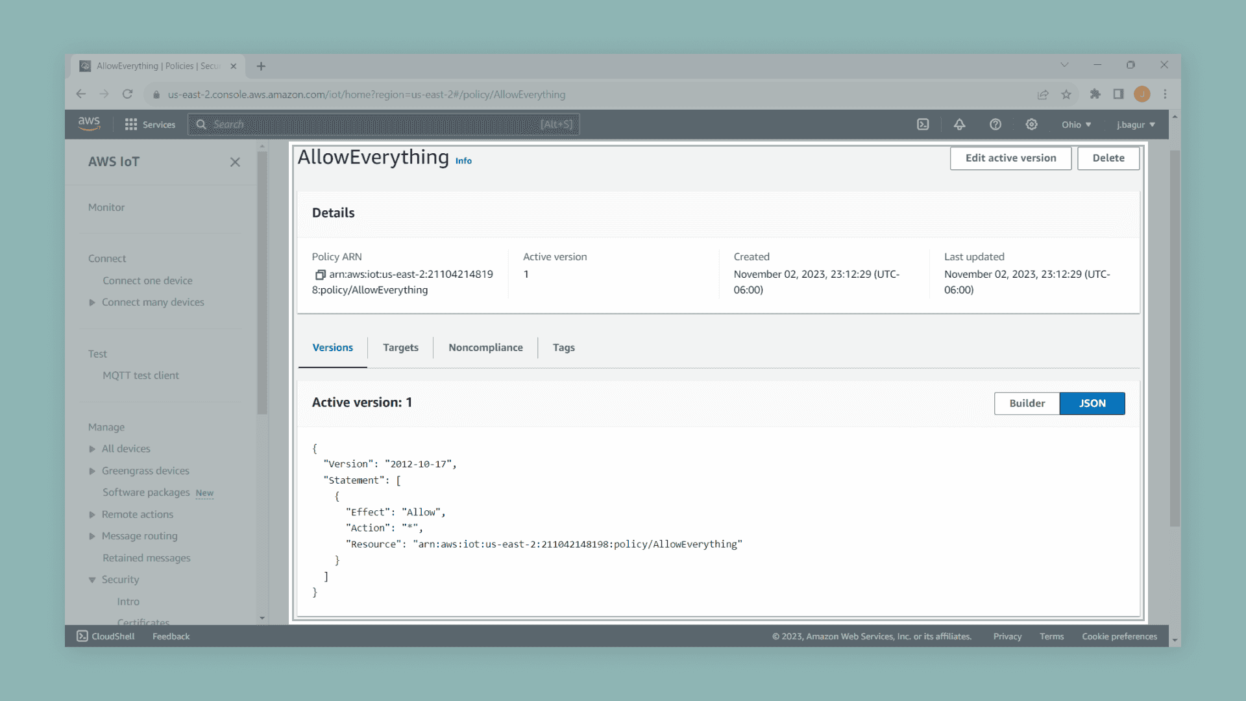The height and width of the screenshot is (701, 1246).
Task: Select the Noncompliance tab
Action: [x=485, y=348]
